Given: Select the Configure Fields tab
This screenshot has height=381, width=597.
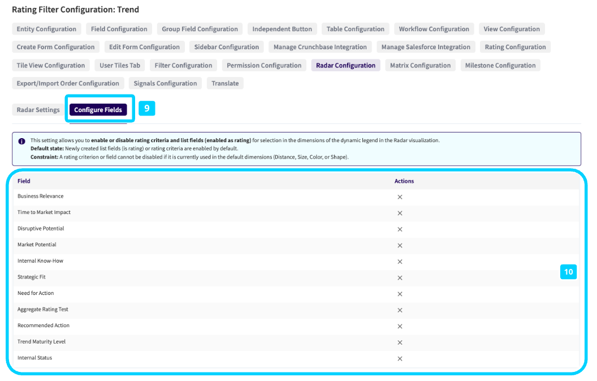Looking at the screenshot, I should (98, 110).
